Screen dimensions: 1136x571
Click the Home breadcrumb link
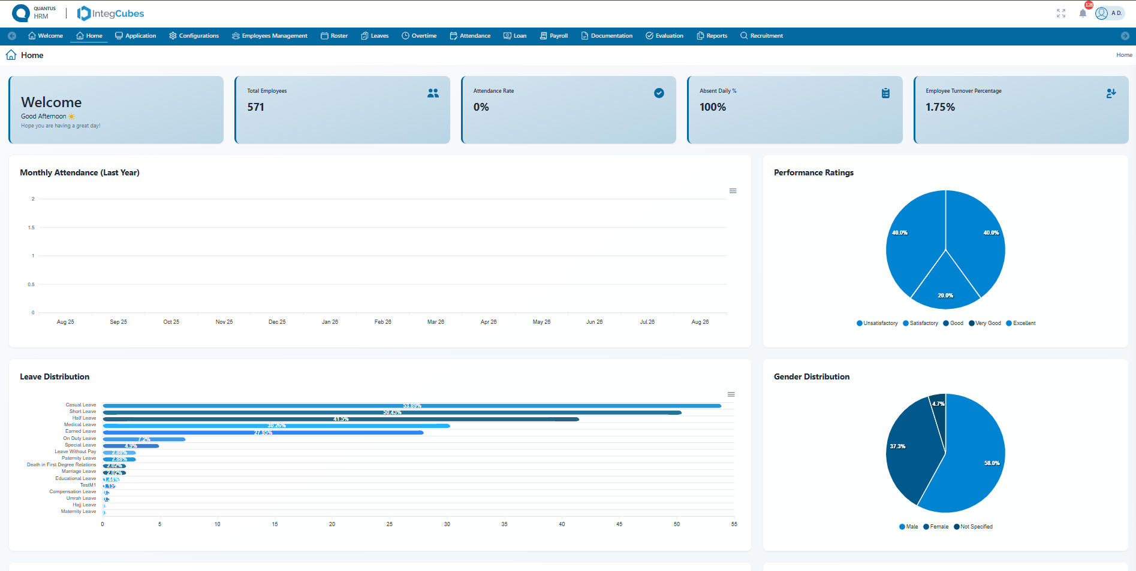pyautogui.click(x=1124, y=55)
